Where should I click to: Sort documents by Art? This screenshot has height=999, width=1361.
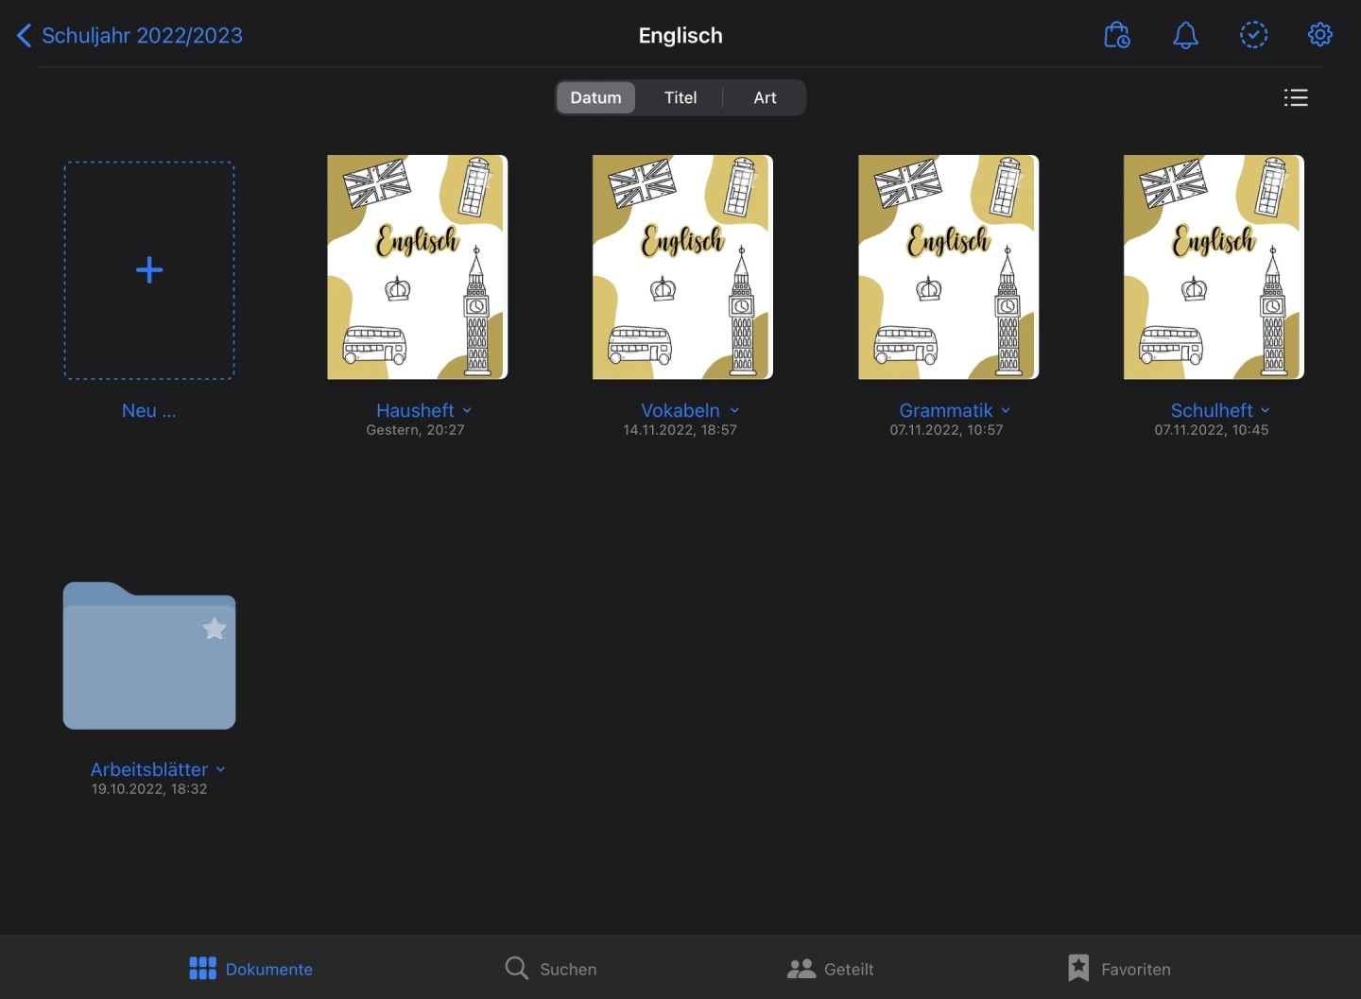point(765,97)
